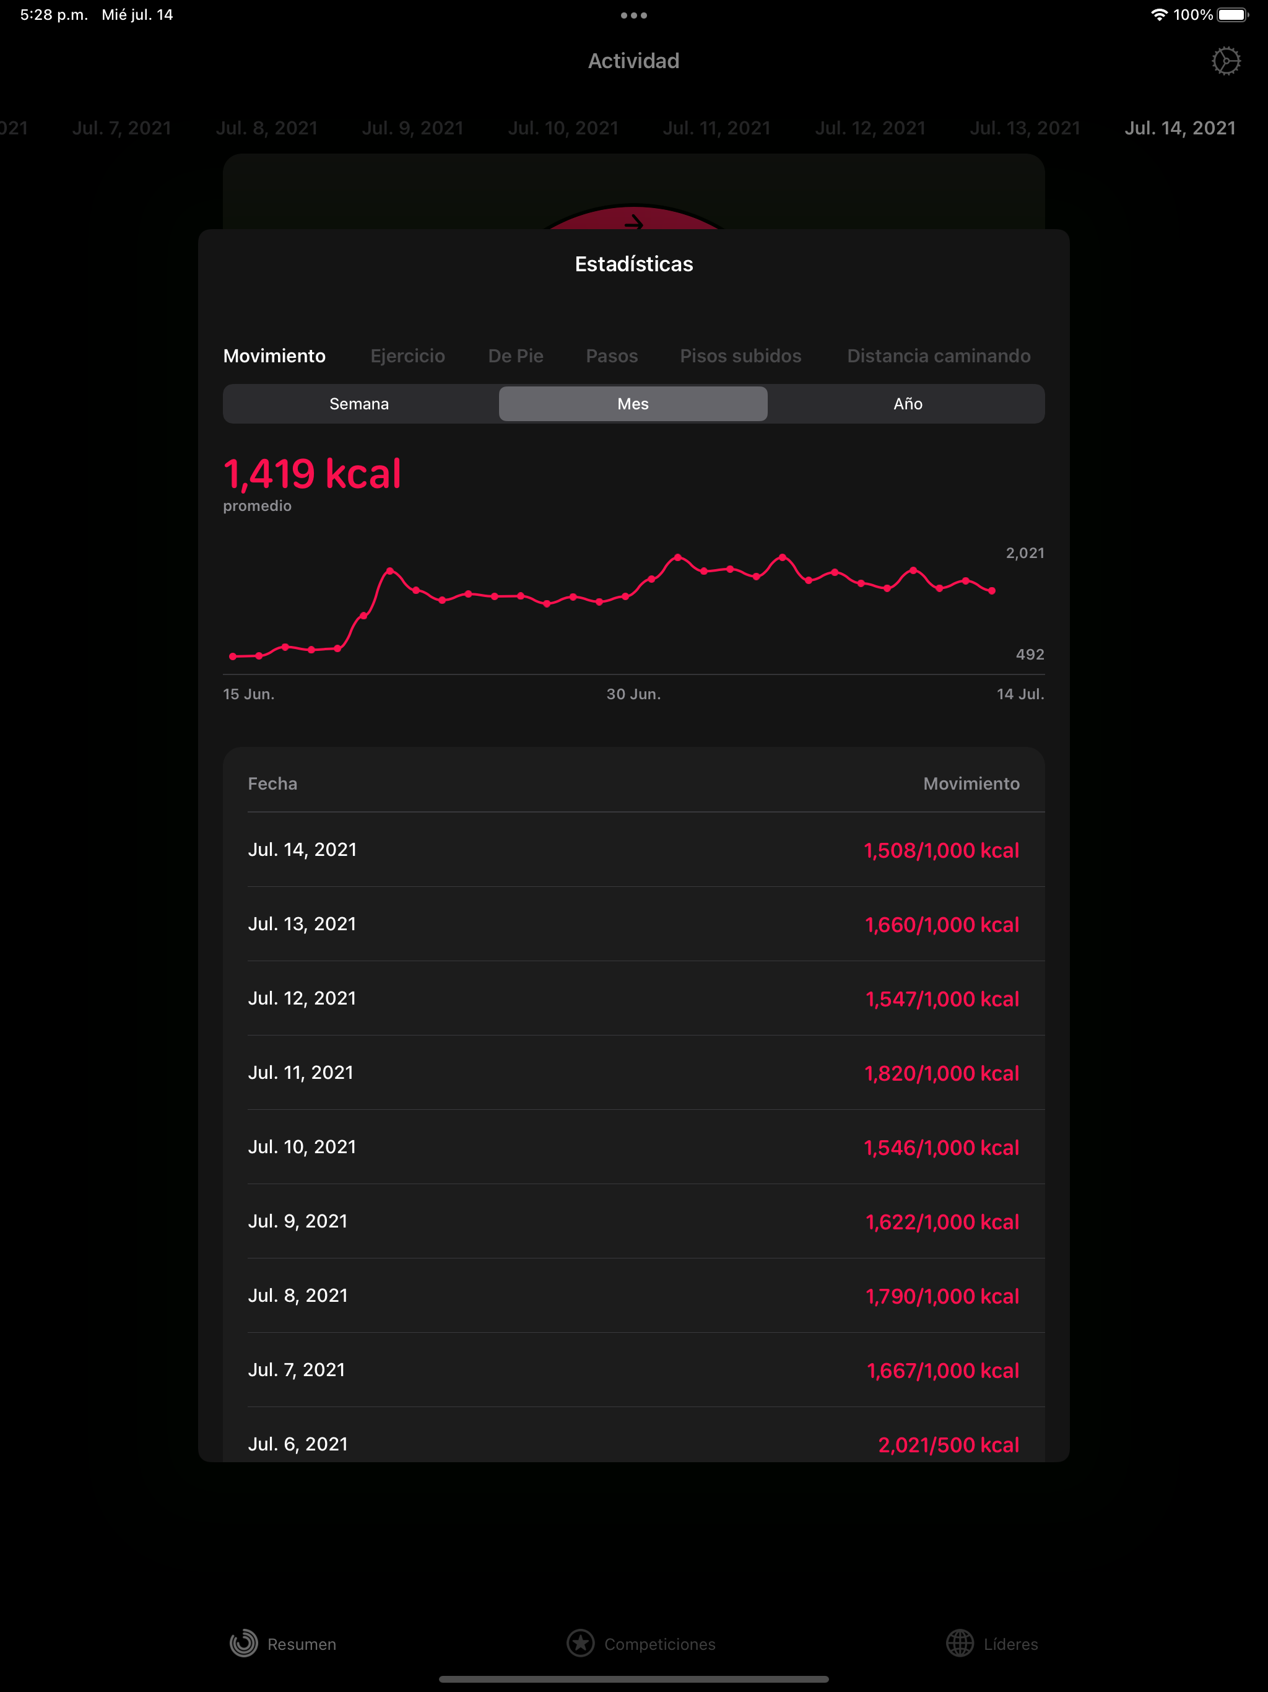This screenshot has height=1692, width=1268.
Task: Tap the Jul. 9, 2021 table row date
Action: pyautogui.click(x=298, y=1220)
